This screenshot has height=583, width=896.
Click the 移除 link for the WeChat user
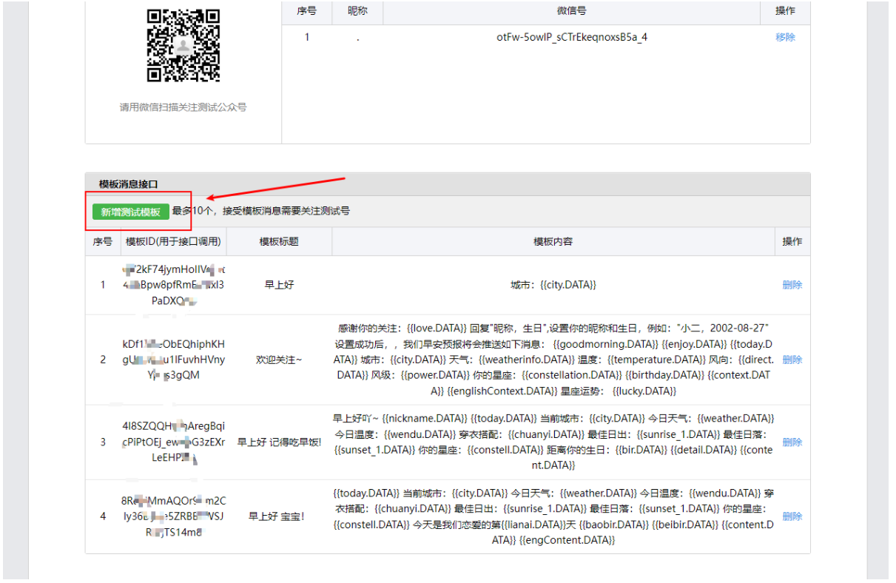785,37
